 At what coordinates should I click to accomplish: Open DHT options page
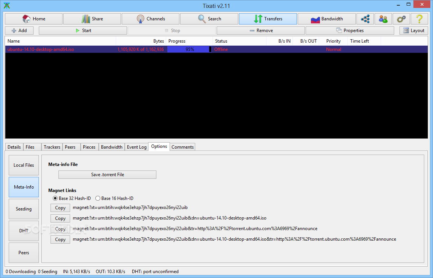point(24,231)
